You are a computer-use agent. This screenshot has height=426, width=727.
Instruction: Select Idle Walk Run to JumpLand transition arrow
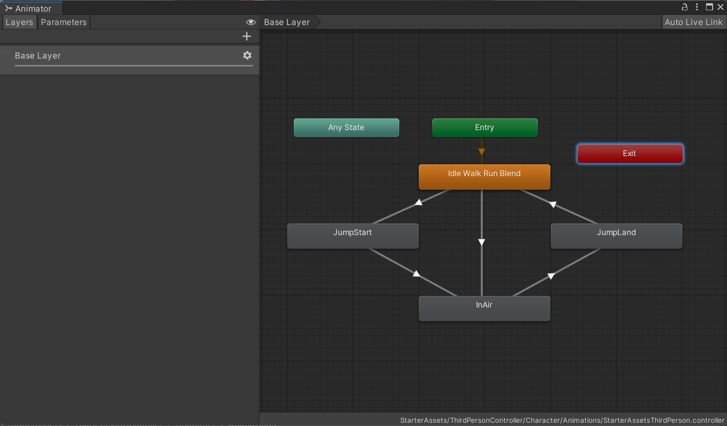point(553,204)
